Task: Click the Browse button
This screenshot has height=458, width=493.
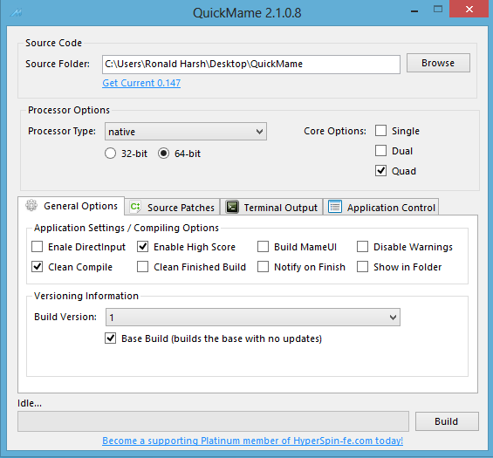Action: pos(438,63)
